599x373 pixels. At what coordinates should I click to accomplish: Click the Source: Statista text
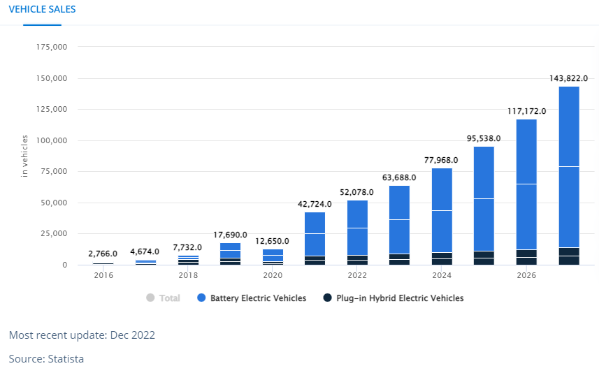(46, 359)
